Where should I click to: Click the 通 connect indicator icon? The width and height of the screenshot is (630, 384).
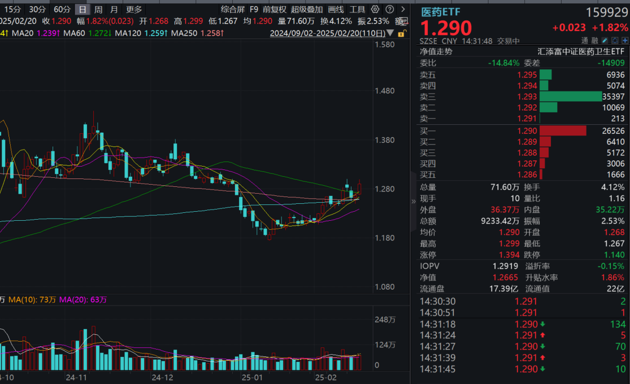pyautogui.click(x=585, y=40)
